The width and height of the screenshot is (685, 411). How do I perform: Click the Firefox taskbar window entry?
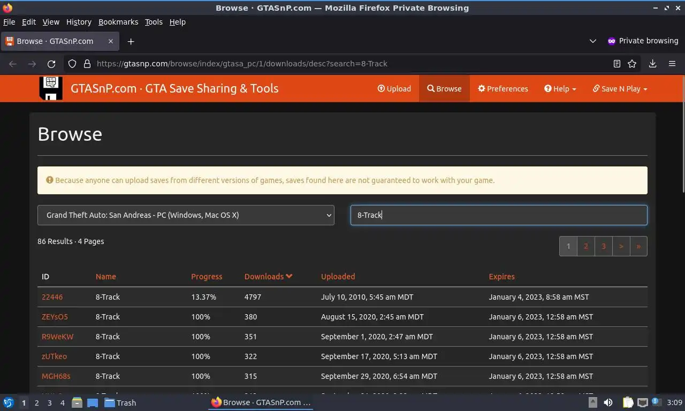(x=261, y=402)
